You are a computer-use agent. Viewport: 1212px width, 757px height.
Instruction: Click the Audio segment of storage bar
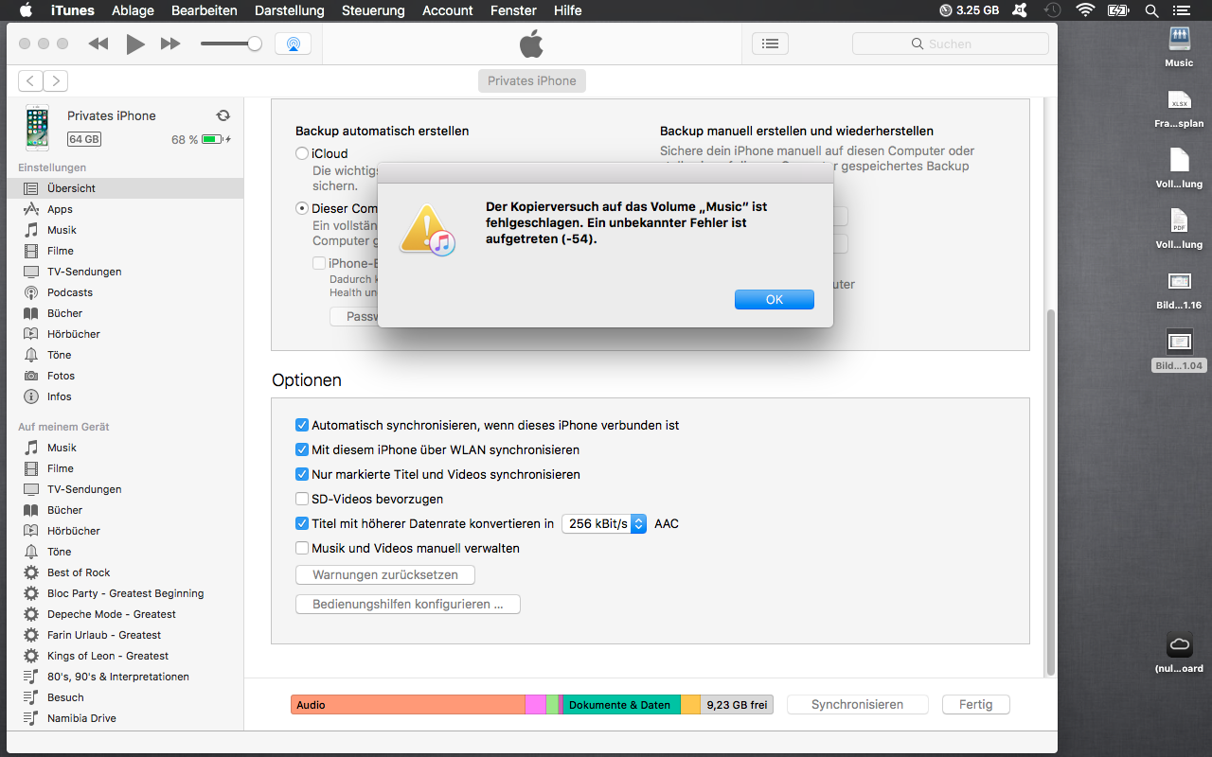tap(408, 705)
